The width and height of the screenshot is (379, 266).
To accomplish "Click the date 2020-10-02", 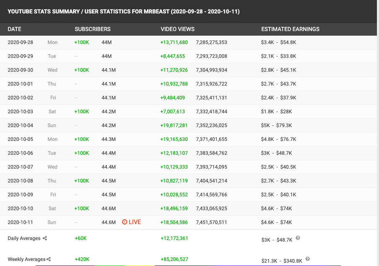I will point(20,98).
